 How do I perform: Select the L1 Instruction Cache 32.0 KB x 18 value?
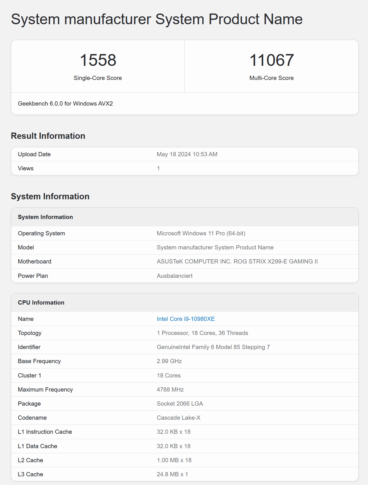pos(174,432)
